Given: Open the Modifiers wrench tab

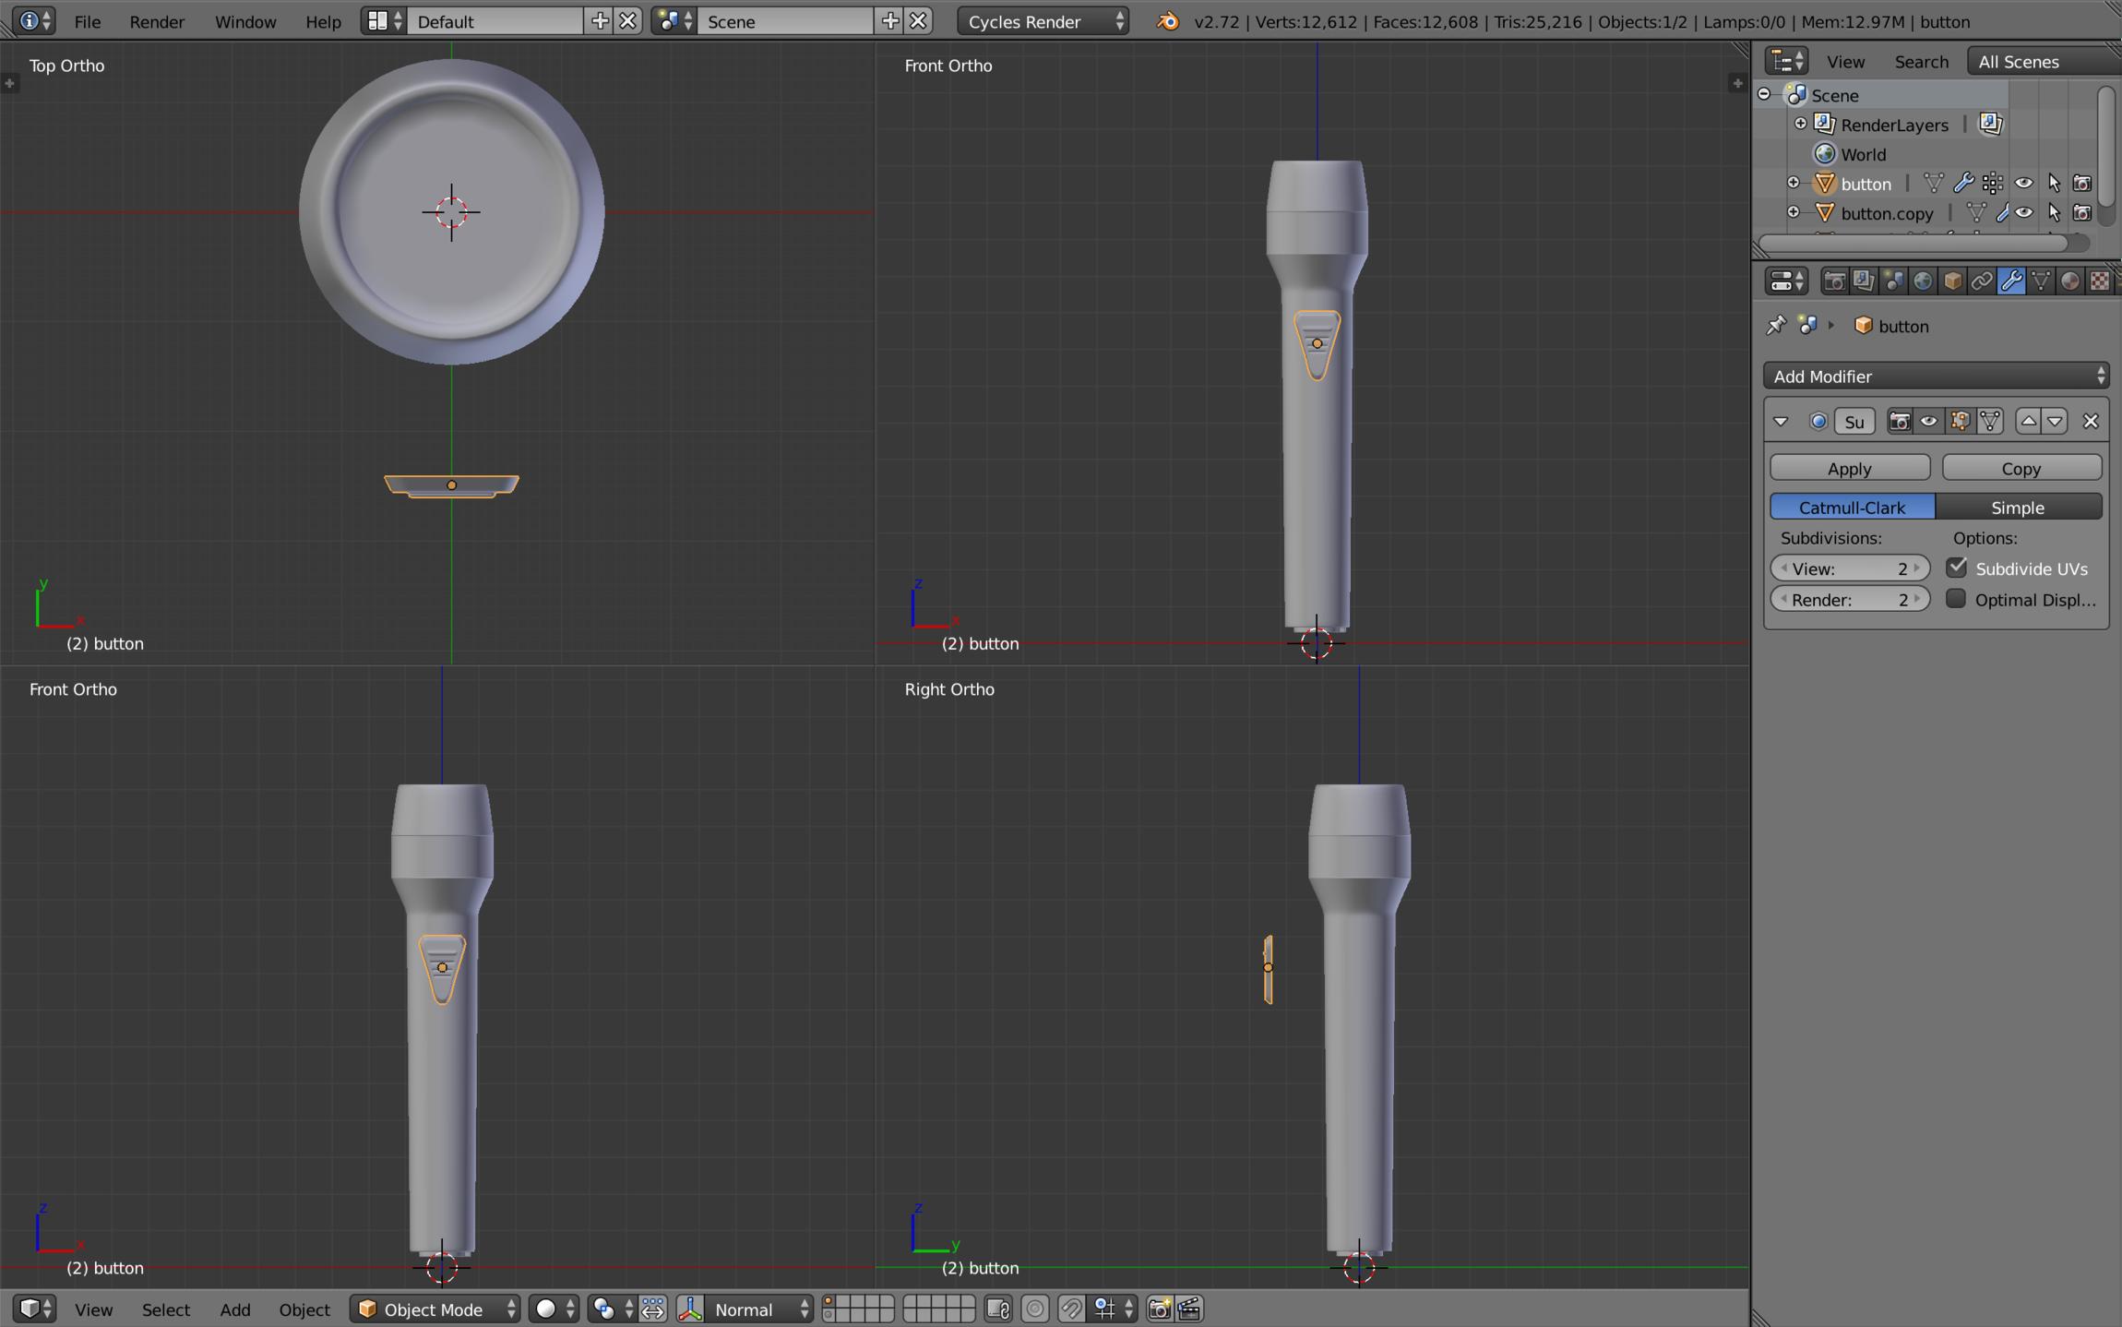Looking at the screenshot, I should pyautogui.click(x=2011, y=281).
